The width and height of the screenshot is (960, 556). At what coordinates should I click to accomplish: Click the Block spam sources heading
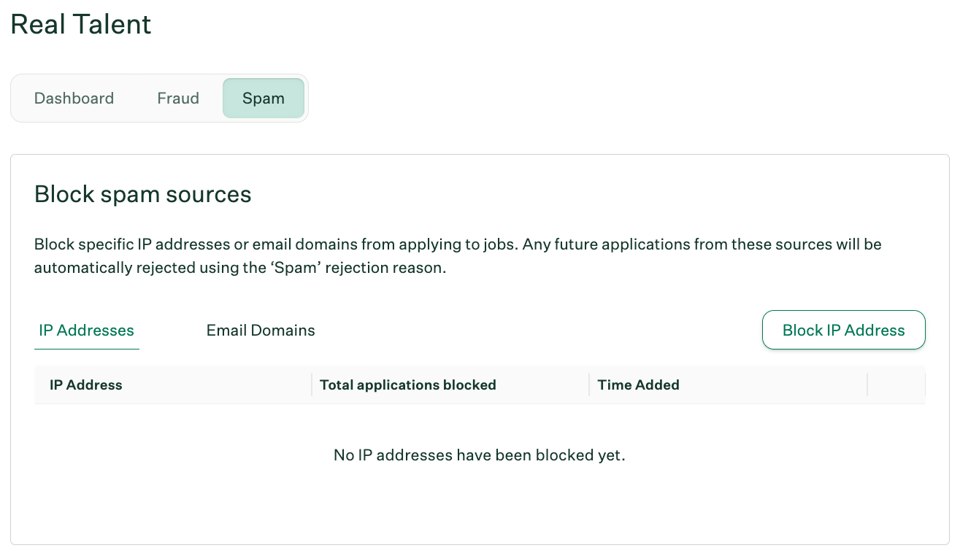coord(143,194)
